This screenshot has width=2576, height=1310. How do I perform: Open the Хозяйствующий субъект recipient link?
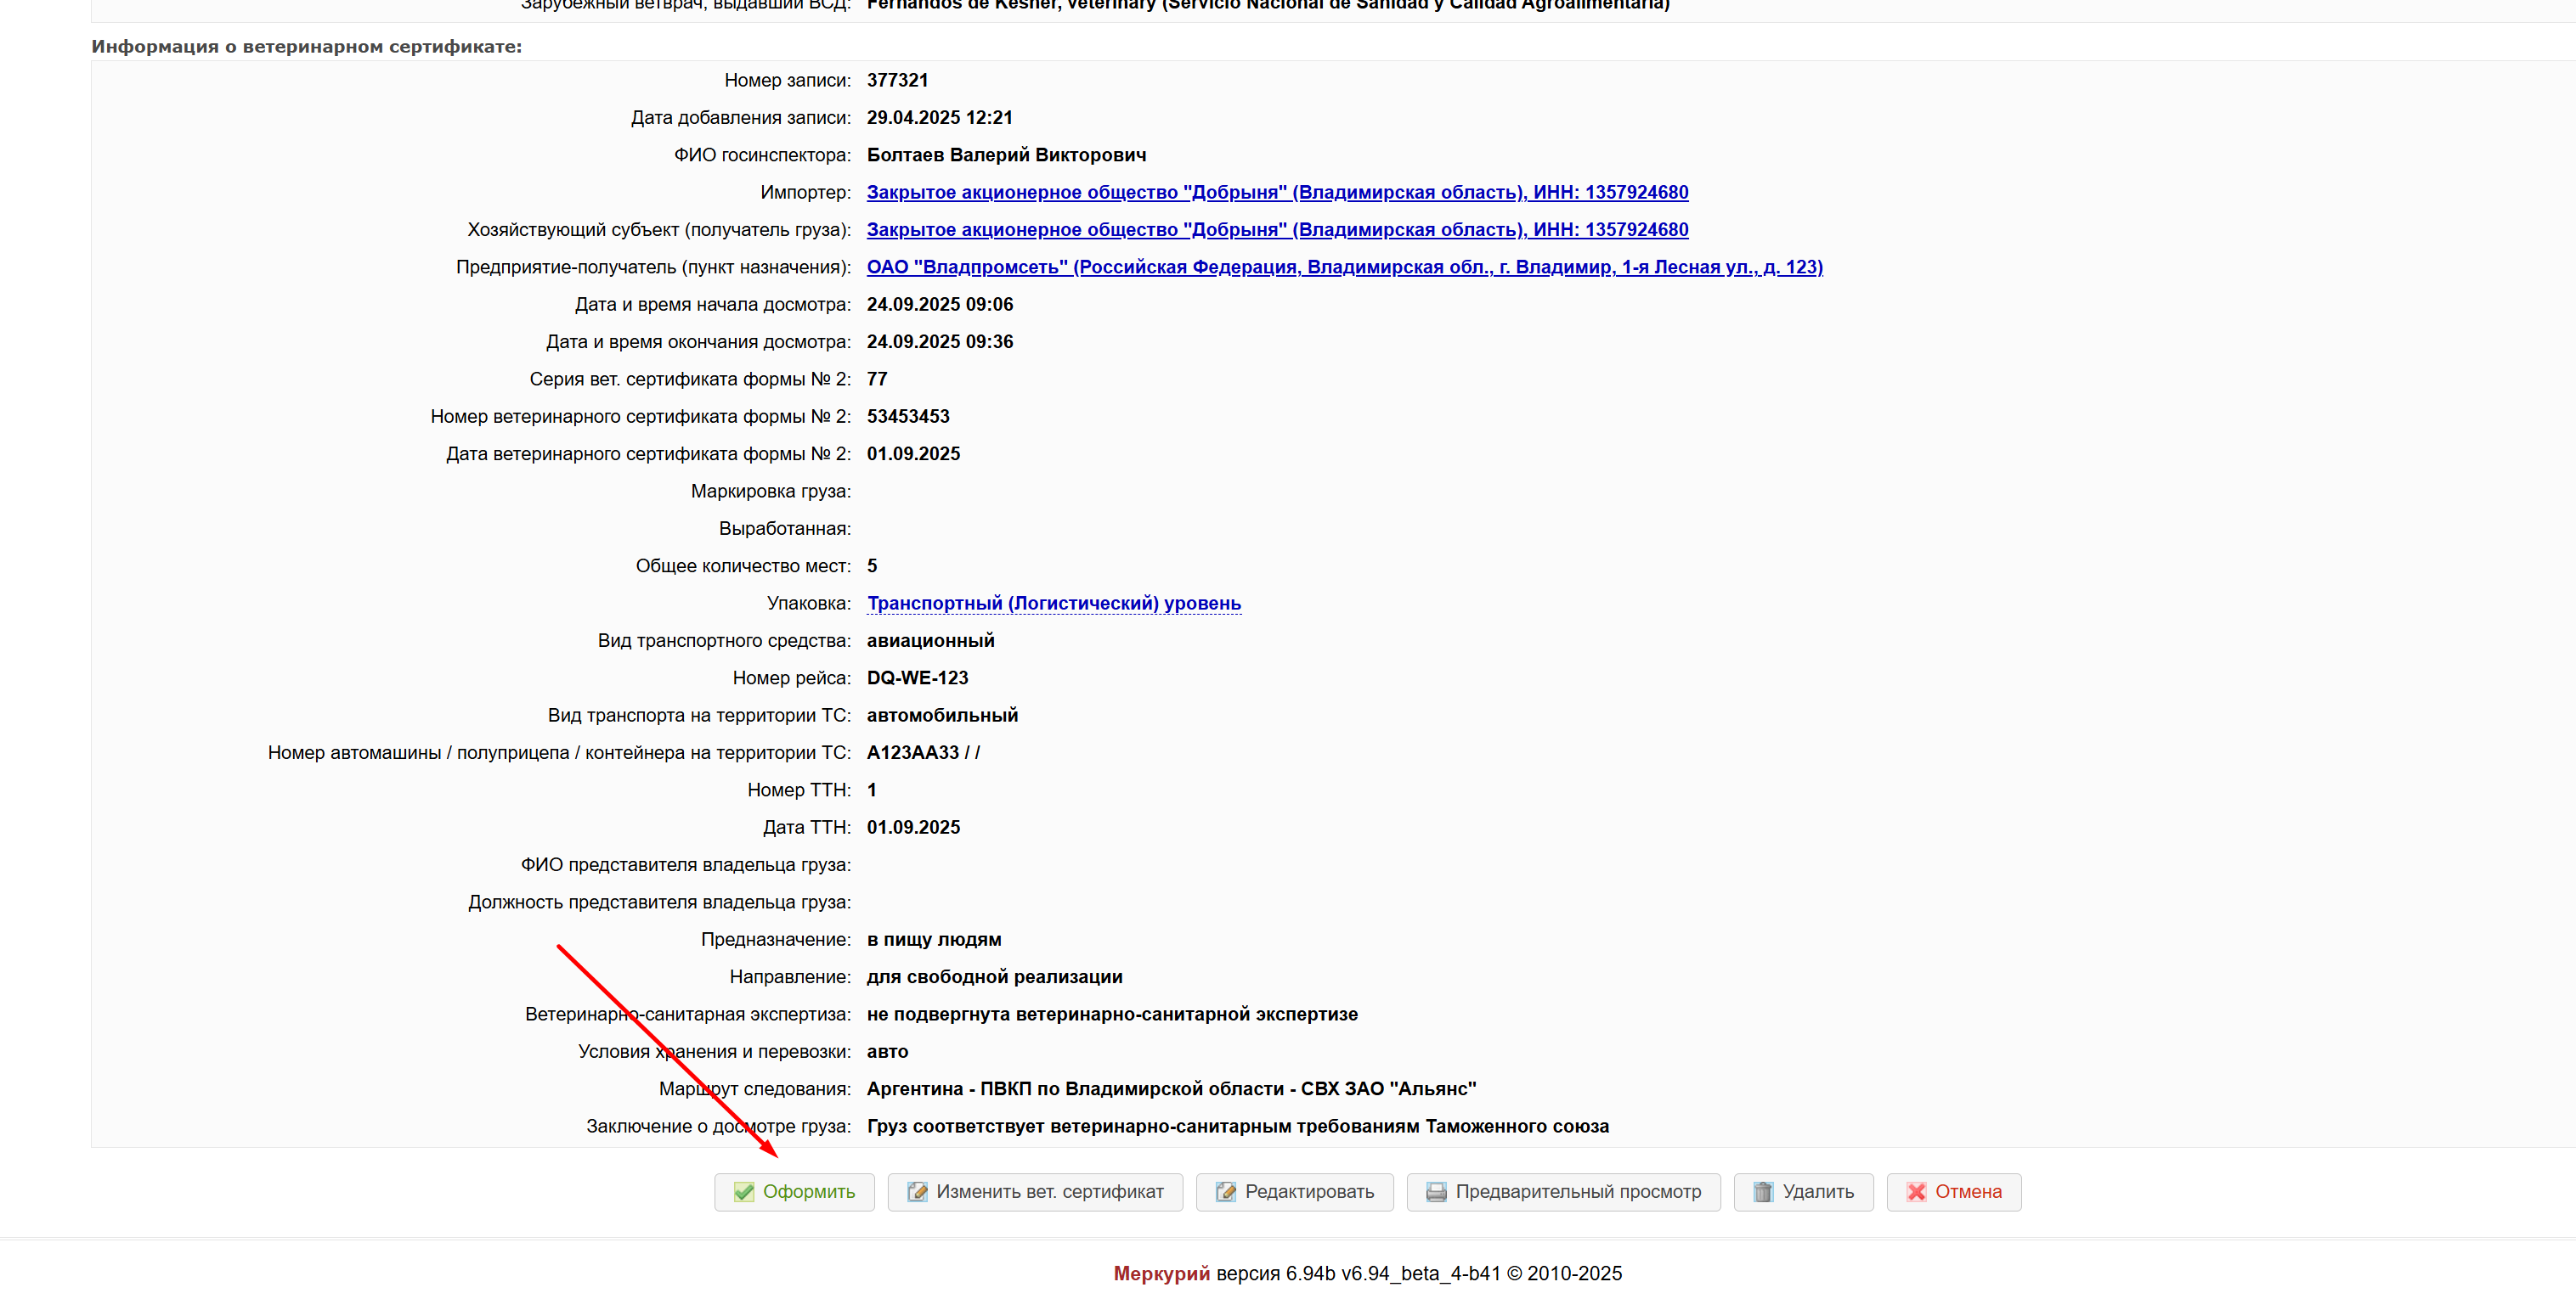[1276, 230]
